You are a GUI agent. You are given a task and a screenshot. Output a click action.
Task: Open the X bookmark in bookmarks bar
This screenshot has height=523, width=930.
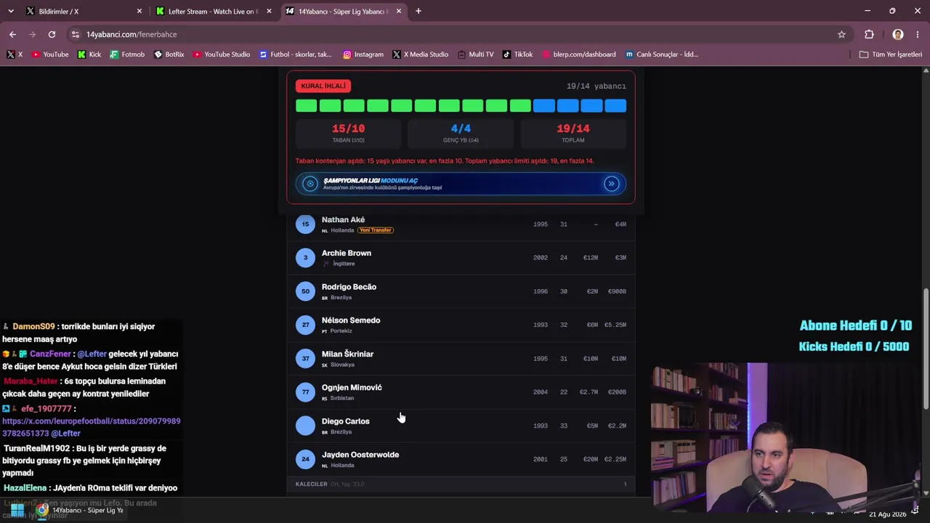tap(15, 54)
